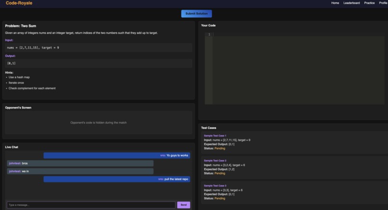Click the nums = [2,7,11,15], target = 9 input block
Viewport: 388px width, 210px height.
click(x=99, y=48)
